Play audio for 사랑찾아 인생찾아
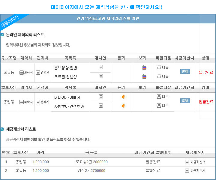The width and height of the screenshot is (216, 180). pyautogui.click(x=123, y=106)
